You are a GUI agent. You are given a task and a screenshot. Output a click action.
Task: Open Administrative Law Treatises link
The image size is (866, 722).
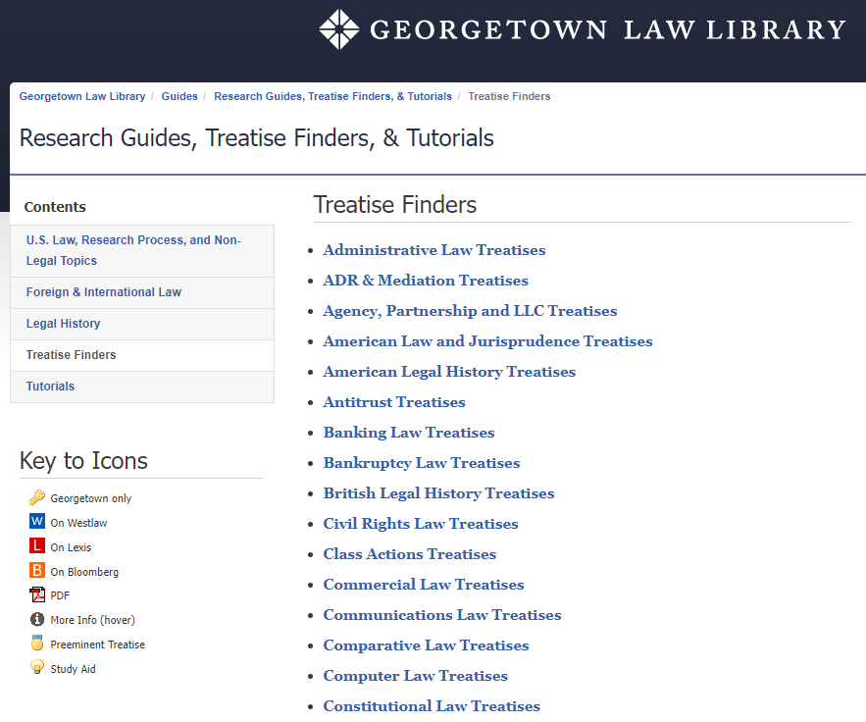pyautogui.click(x=433, y=249)
